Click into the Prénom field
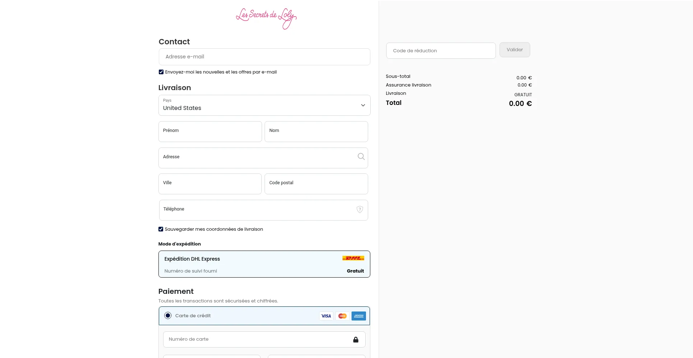693x358 pixels. 210,132
